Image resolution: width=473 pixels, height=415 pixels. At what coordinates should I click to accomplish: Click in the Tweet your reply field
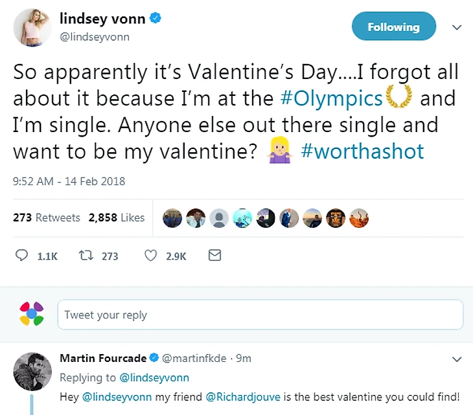point(260,315)
